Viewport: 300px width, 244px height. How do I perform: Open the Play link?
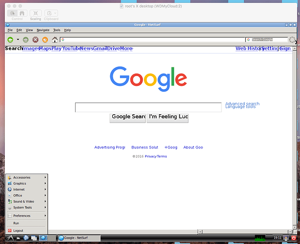click(x=57, y=48)
